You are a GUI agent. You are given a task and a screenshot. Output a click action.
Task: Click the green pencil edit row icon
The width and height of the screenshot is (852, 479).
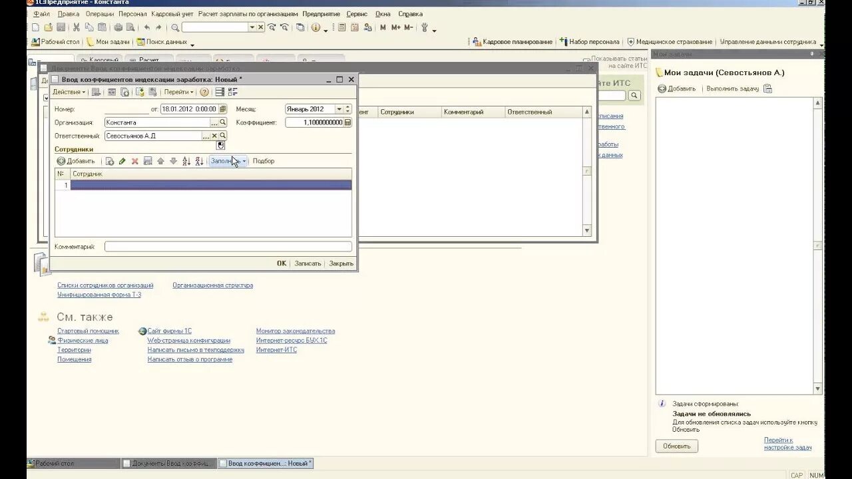coord(122,161)
